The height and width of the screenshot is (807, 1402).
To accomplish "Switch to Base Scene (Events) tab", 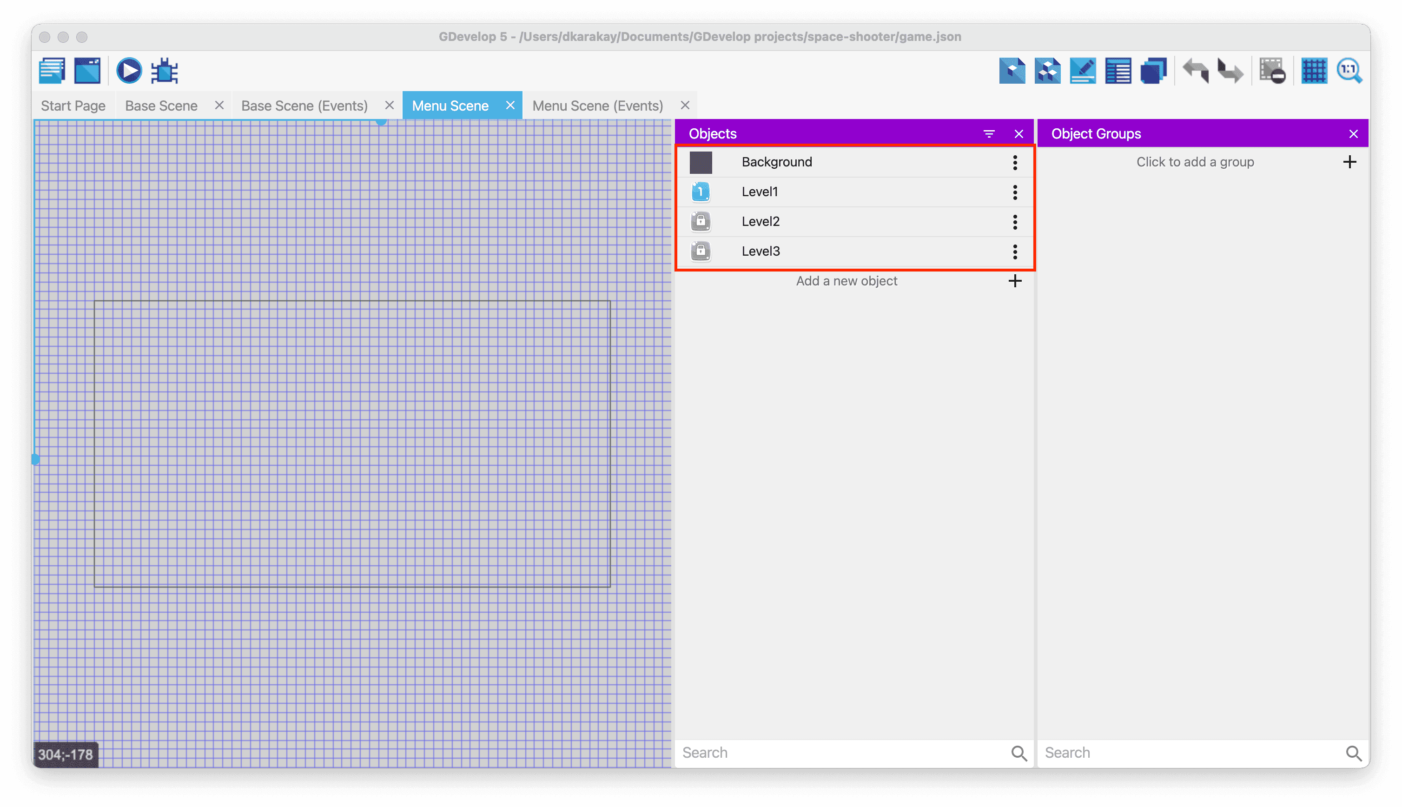I will pos(304,106).
